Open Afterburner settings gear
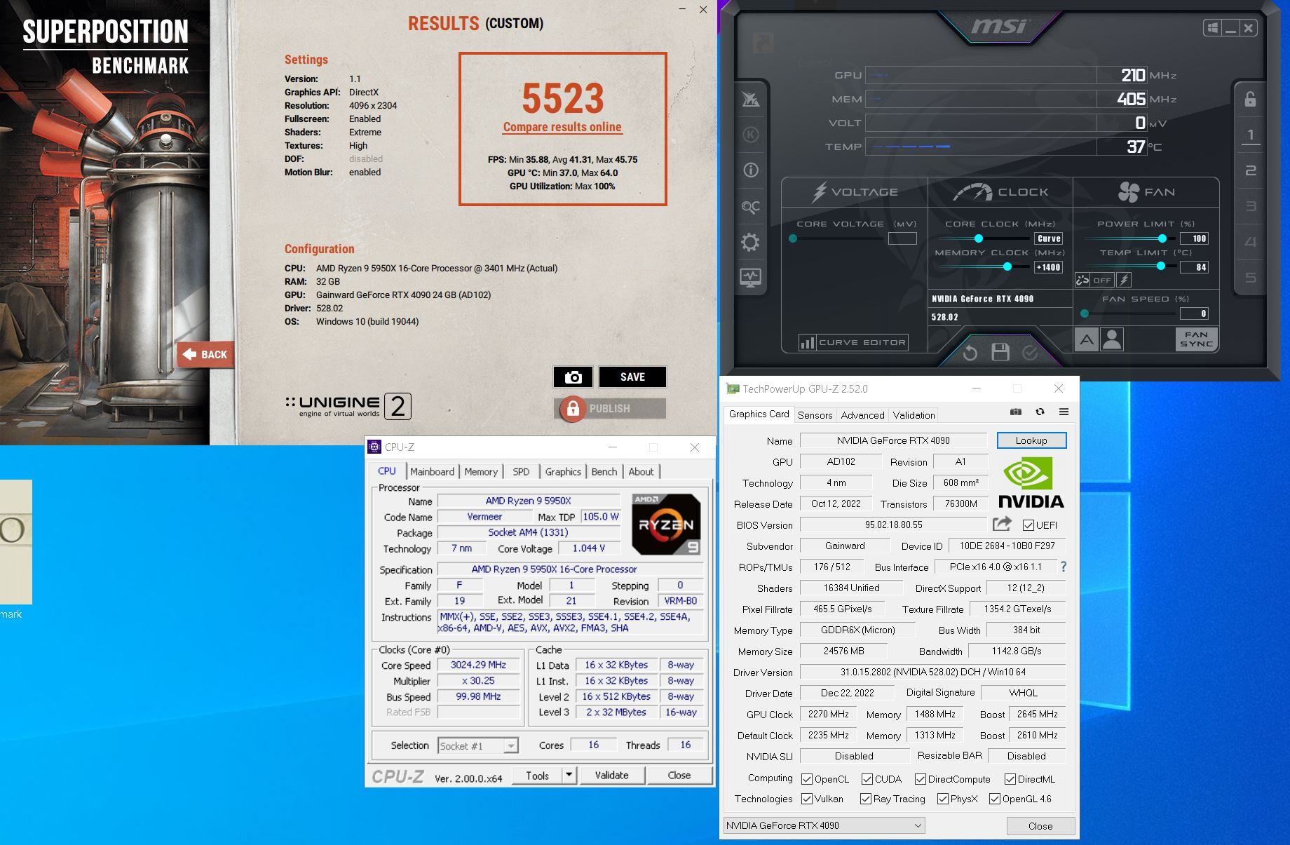Image resolution: width=1290 pixels, height=845 pixels. [751, 243]
